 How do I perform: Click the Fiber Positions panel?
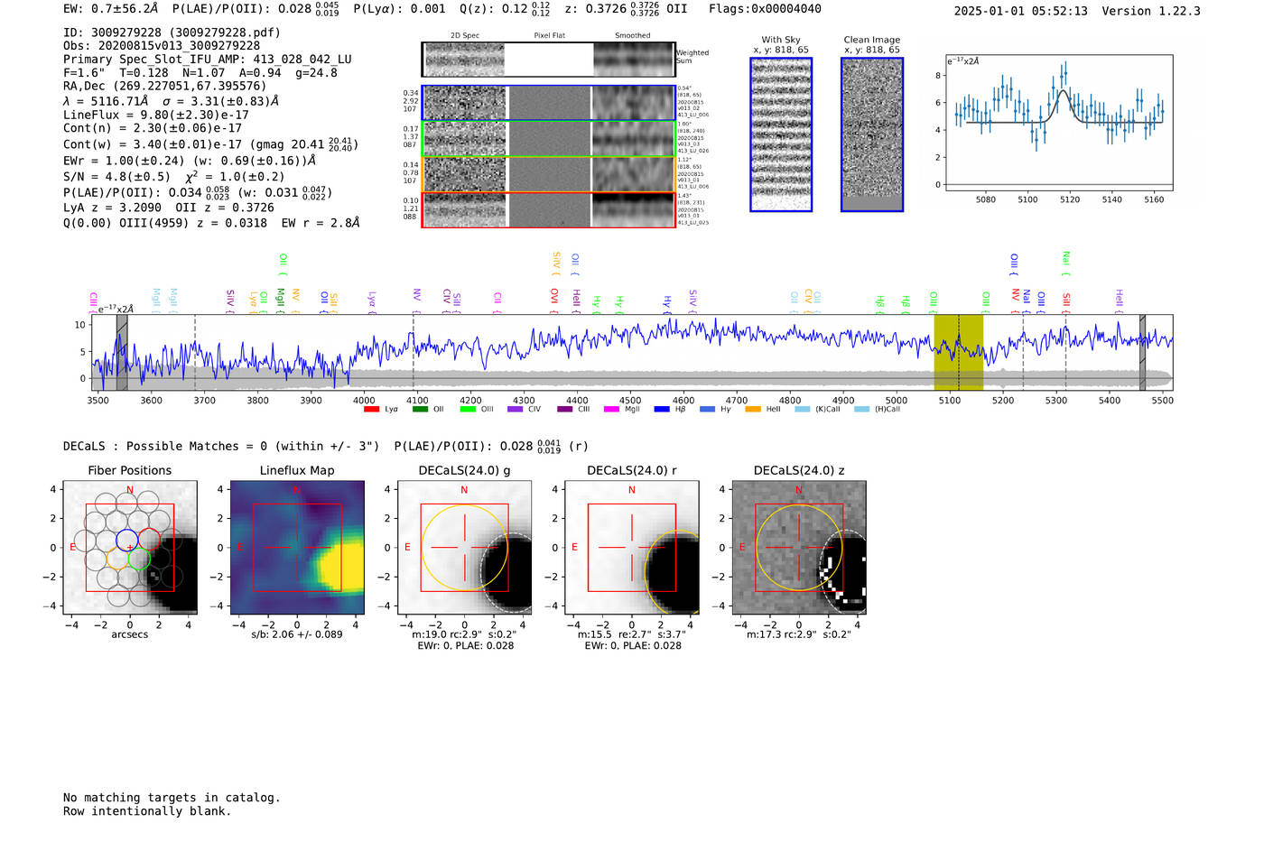point(130,548)
